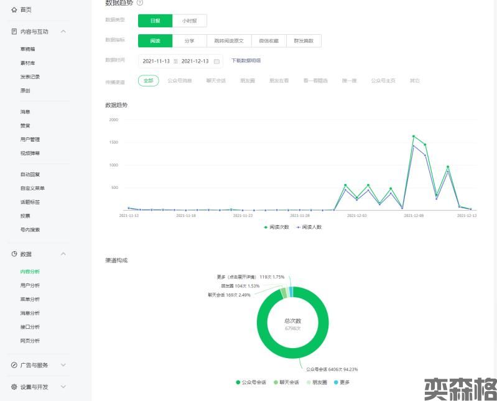
Task: Select the 小时报 data type option
Action: click(189, 21)
